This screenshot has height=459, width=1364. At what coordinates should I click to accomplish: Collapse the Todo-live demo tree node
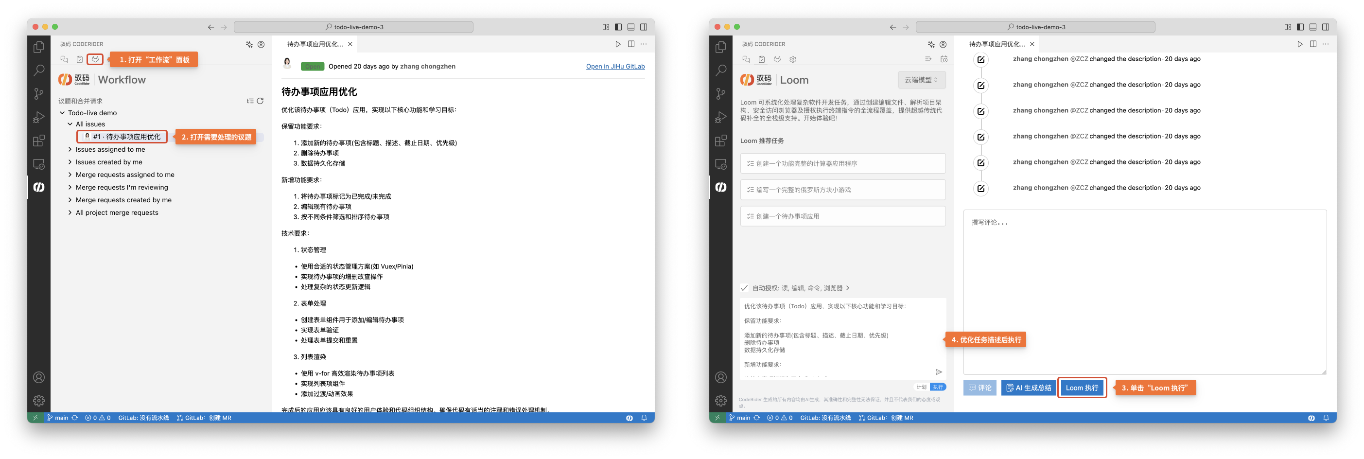(62, 113)
